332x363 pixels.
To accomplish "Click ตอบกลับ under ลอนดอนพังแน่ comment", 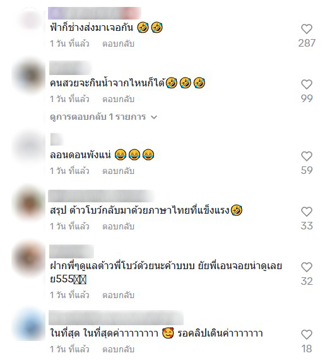I will click(118, 171).
